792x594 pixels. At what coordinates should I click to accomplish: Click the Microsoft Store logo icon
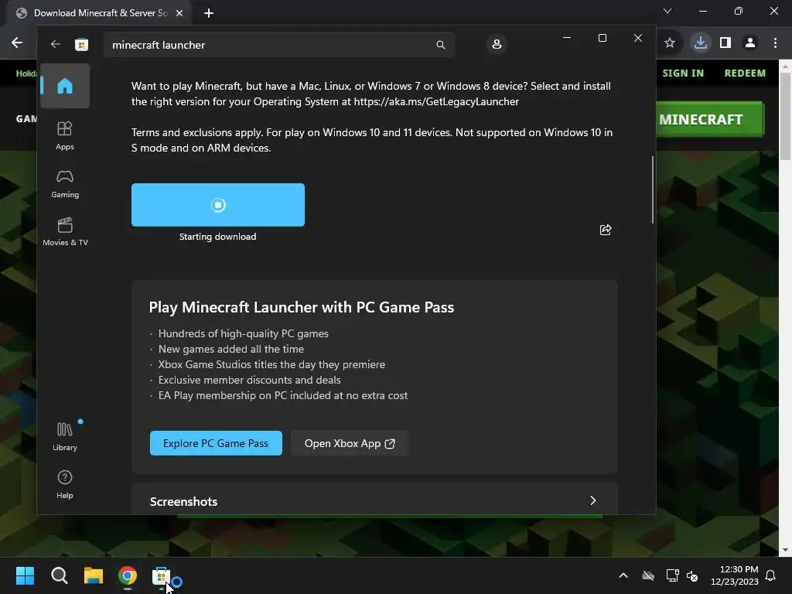pos(81,44)
